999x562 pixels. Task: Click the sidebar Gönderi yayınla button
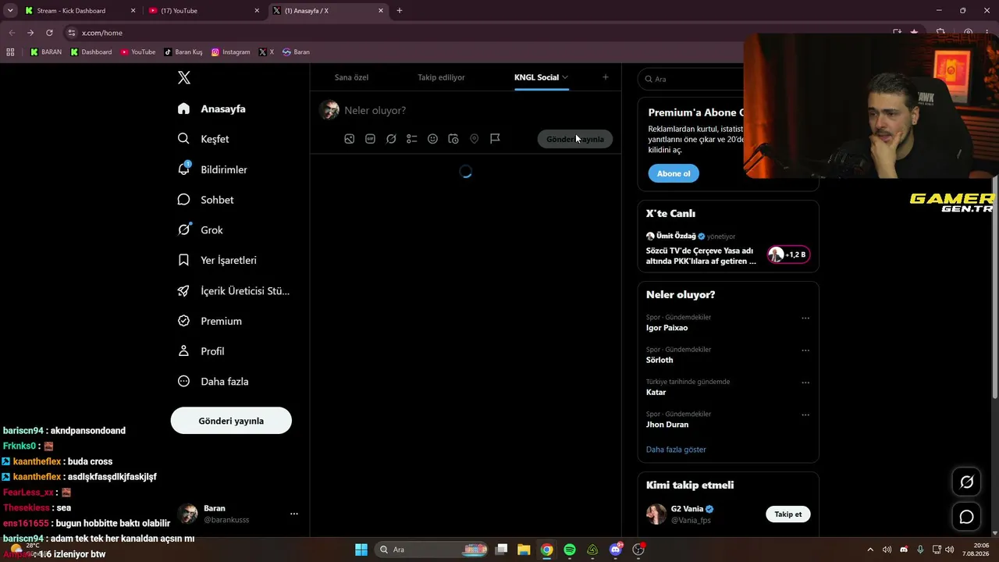tap(231, 421)
